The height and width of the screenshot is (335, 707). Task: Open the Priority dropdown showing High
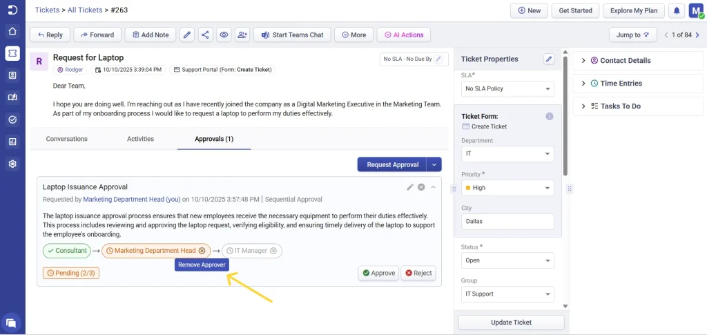507,188
